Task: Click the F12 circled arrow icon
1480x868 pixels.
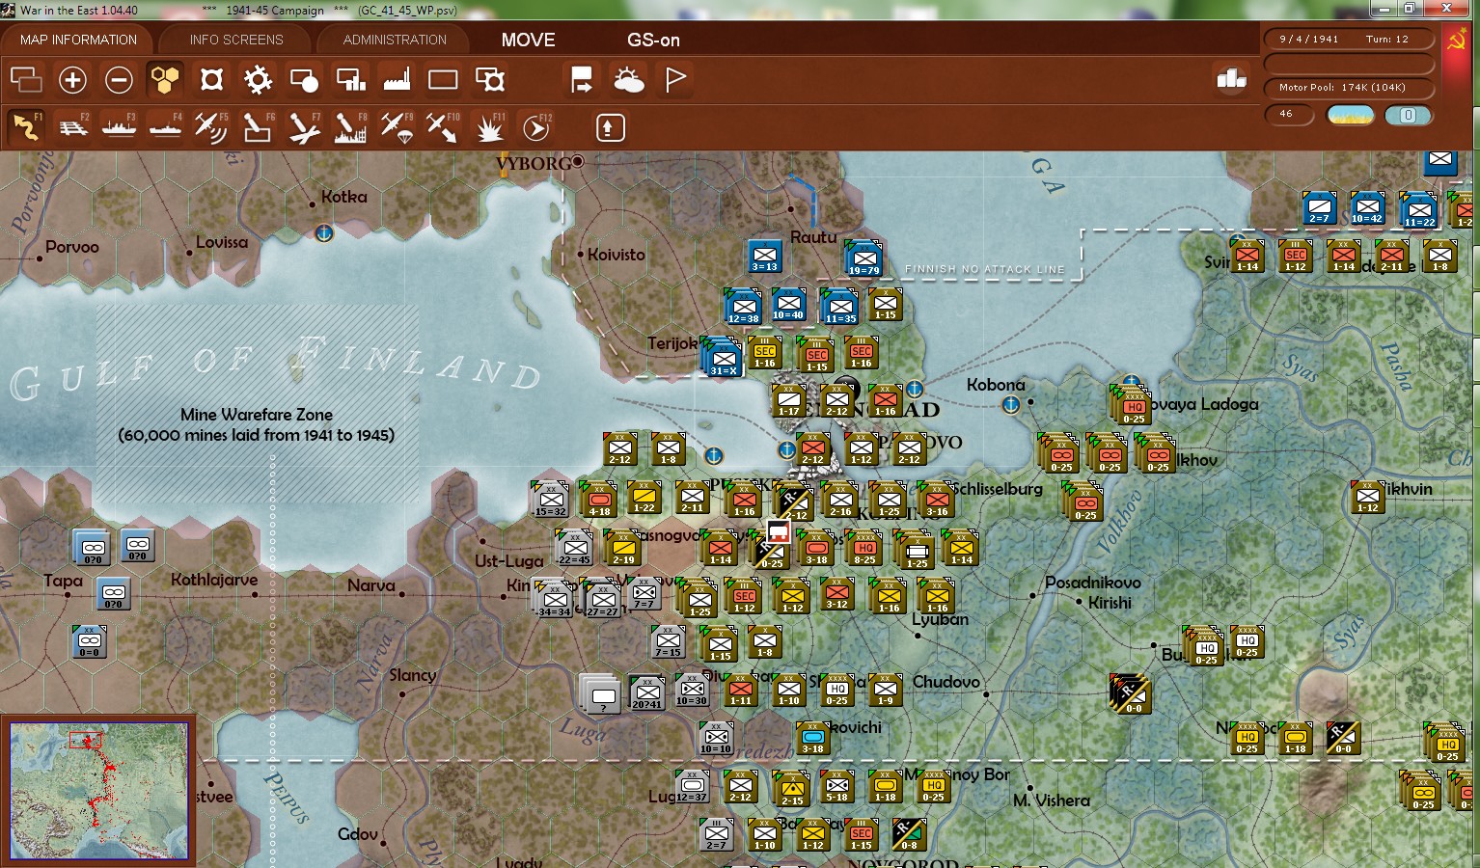Action: pos(536,127)
